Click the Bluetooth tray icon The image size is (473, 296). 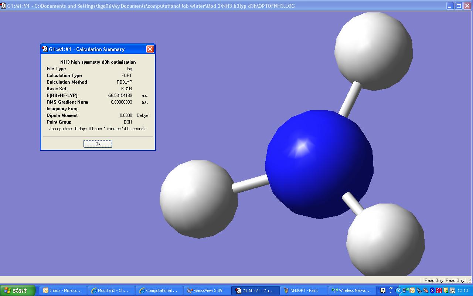pyautogui.click(x=432, y=290)
